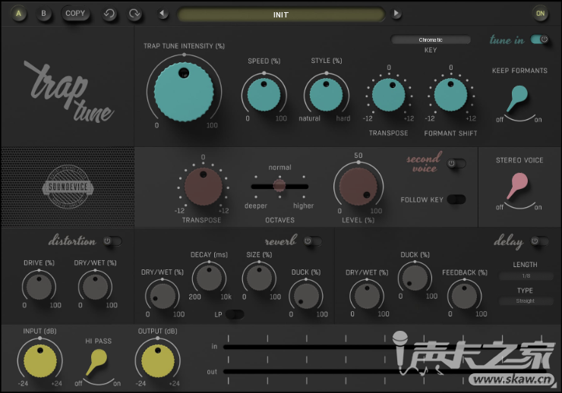Click the COPY button

pos(75,13)
